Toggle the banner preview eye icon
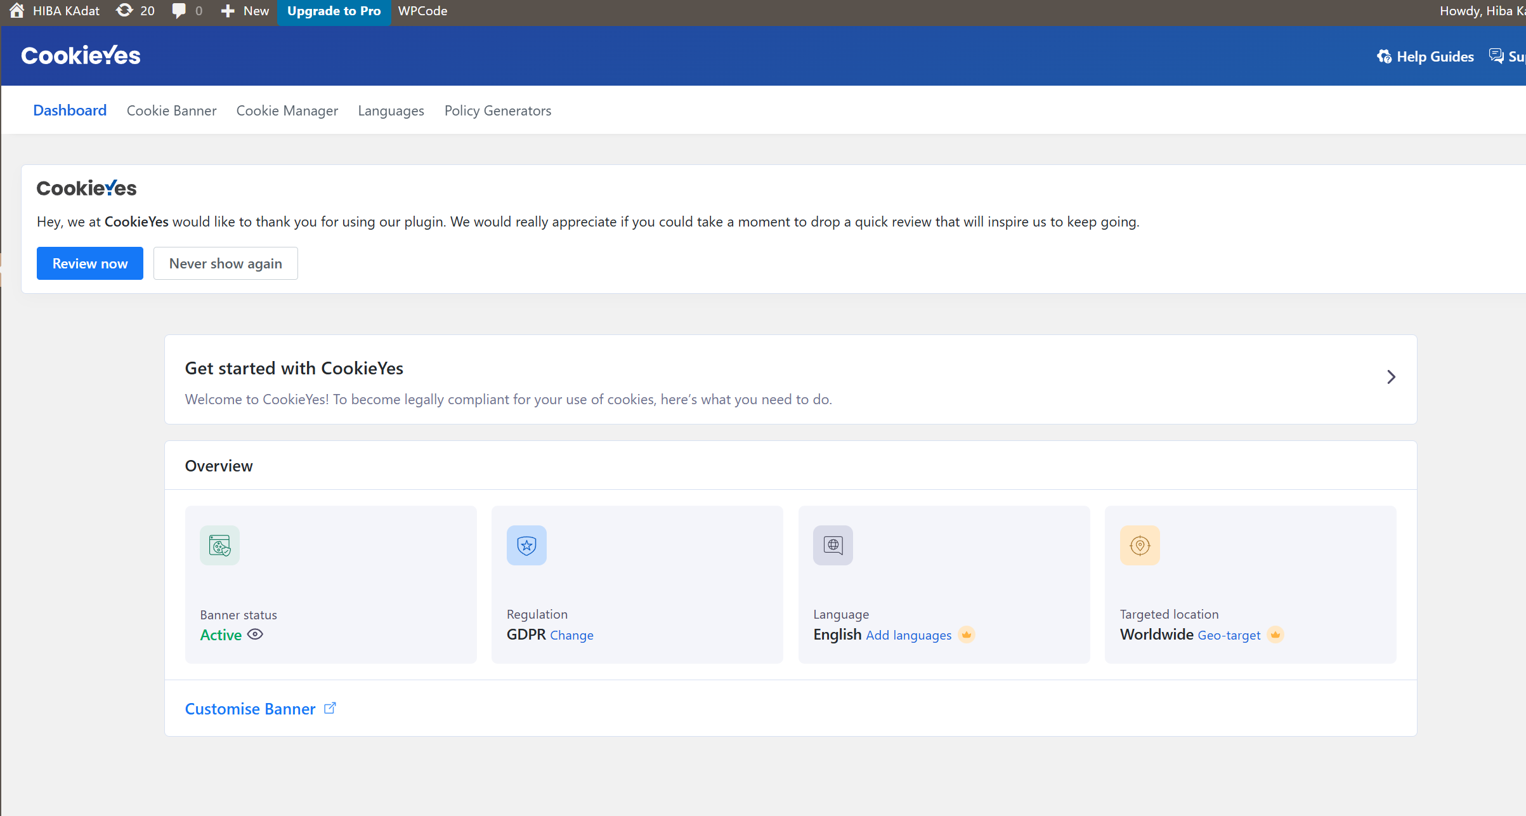Image resolution: width=1526 pixels, height=816 pixels. [x=255, y=635]
